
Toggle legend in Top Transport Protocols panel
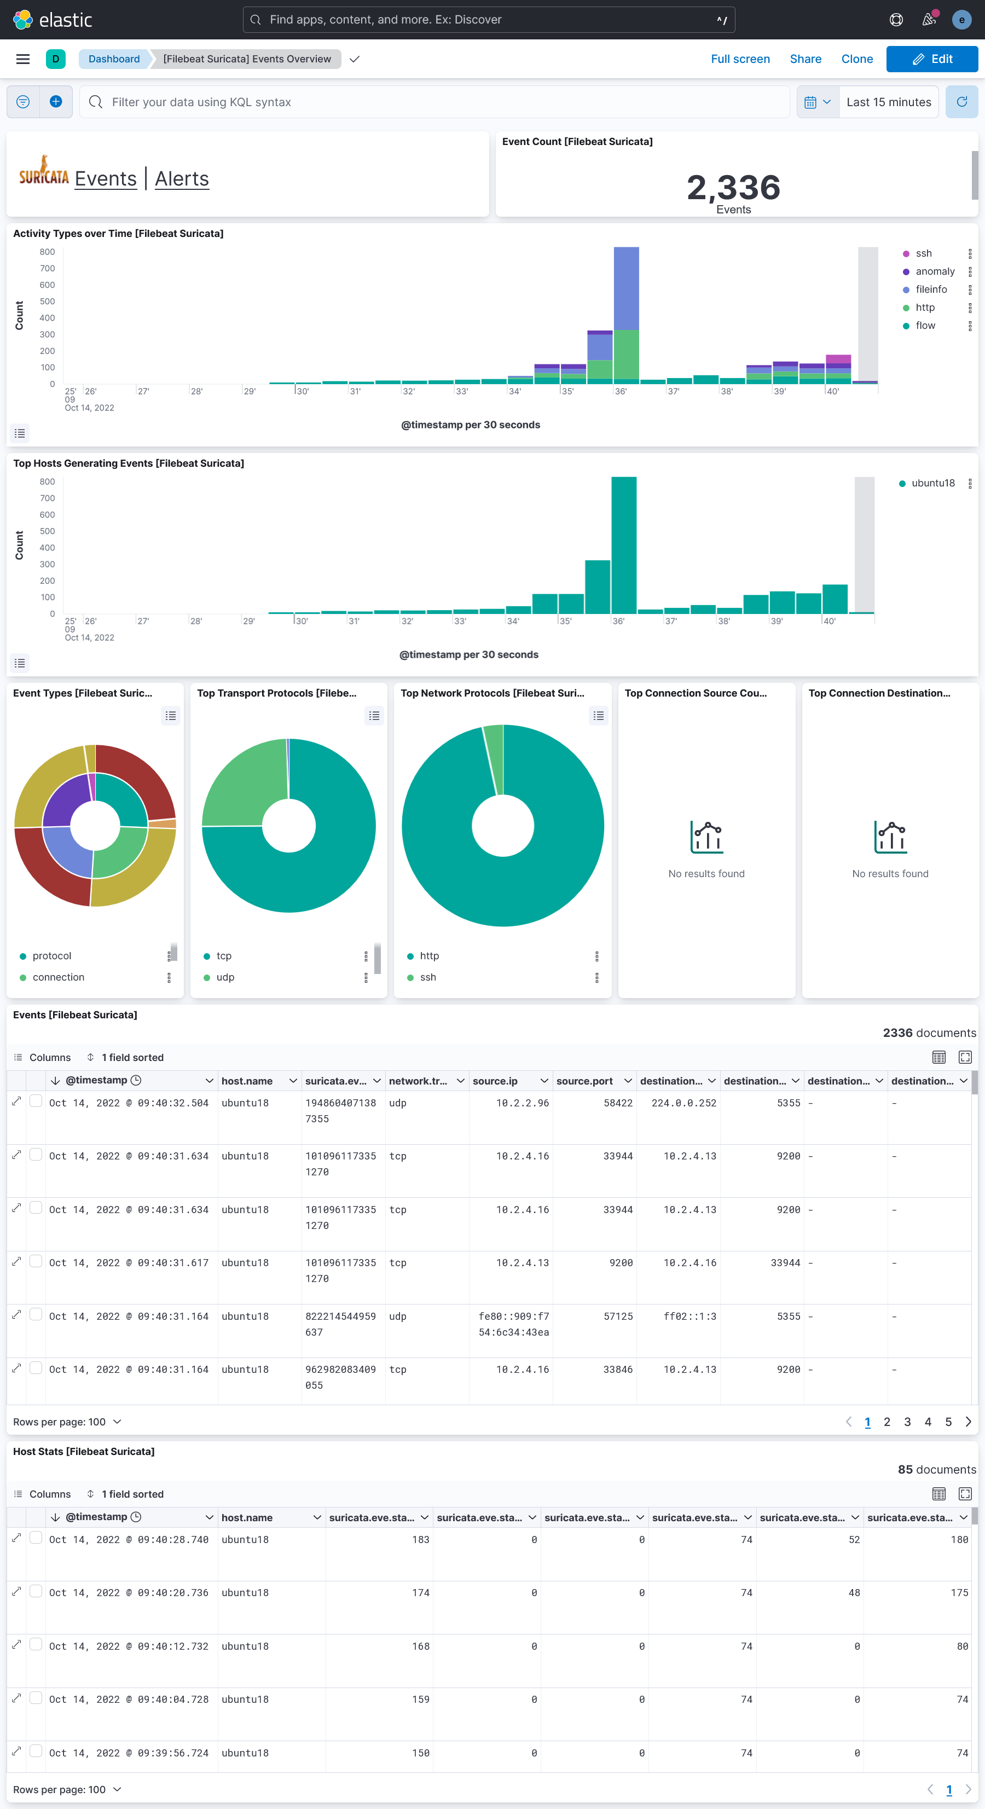(x=374, y=716)
